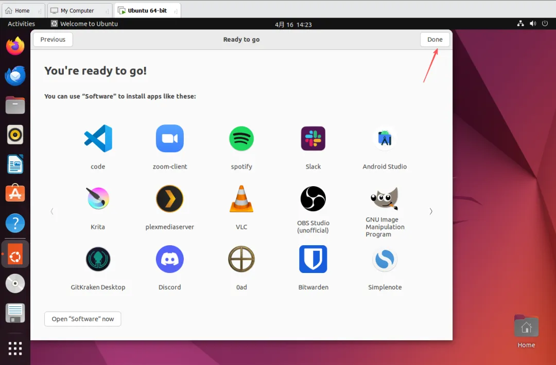Click the "OBS Studio (unofficial)" label
This screenshot has height=365, width=556.
313,227
